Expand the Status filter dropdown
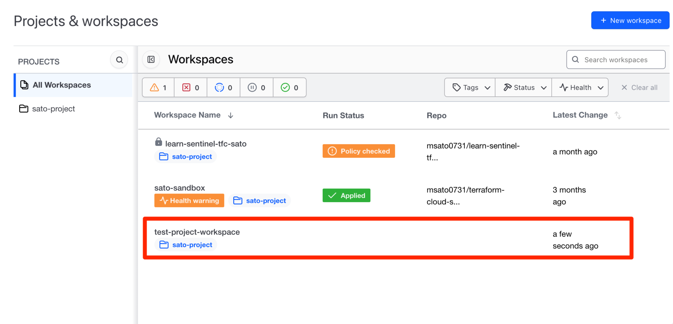Screen dimensions: 673x324 [x=523, y=87]
